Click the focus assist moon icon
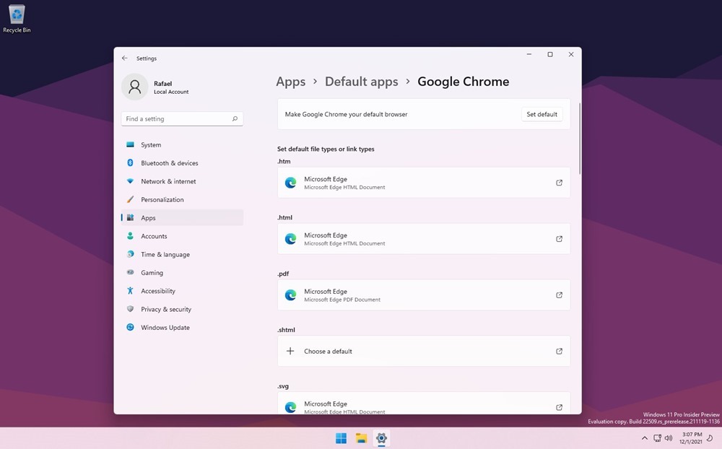 coord(710,438)
